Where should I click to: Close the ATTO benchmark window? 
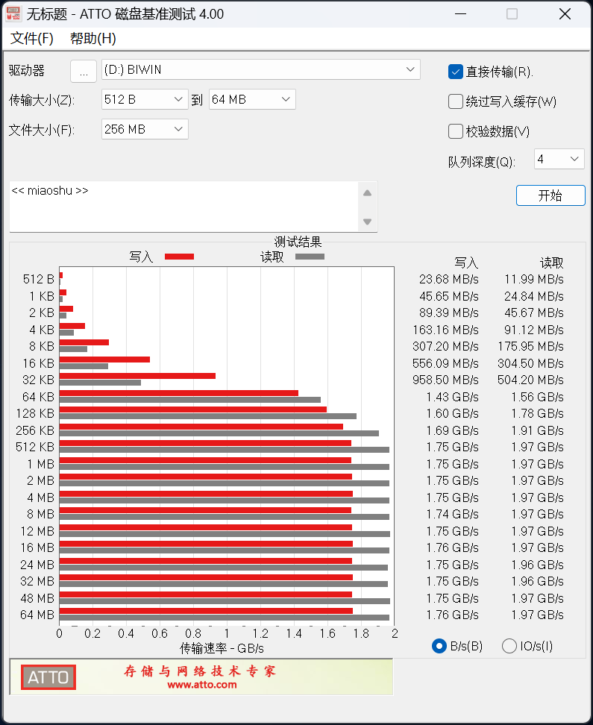pyautogui.click(x=565, y=14)
